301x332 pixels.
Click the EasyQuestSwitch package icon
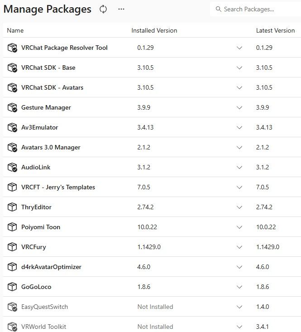12,307
